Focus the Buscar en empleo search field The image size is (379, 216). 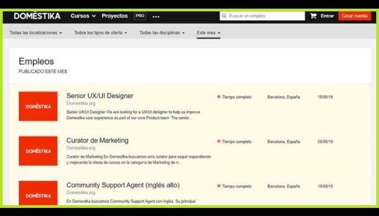pos(262,16)
